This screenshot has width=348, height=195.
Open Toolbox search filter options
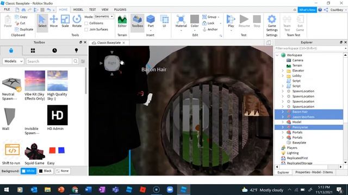pos(83,61)
